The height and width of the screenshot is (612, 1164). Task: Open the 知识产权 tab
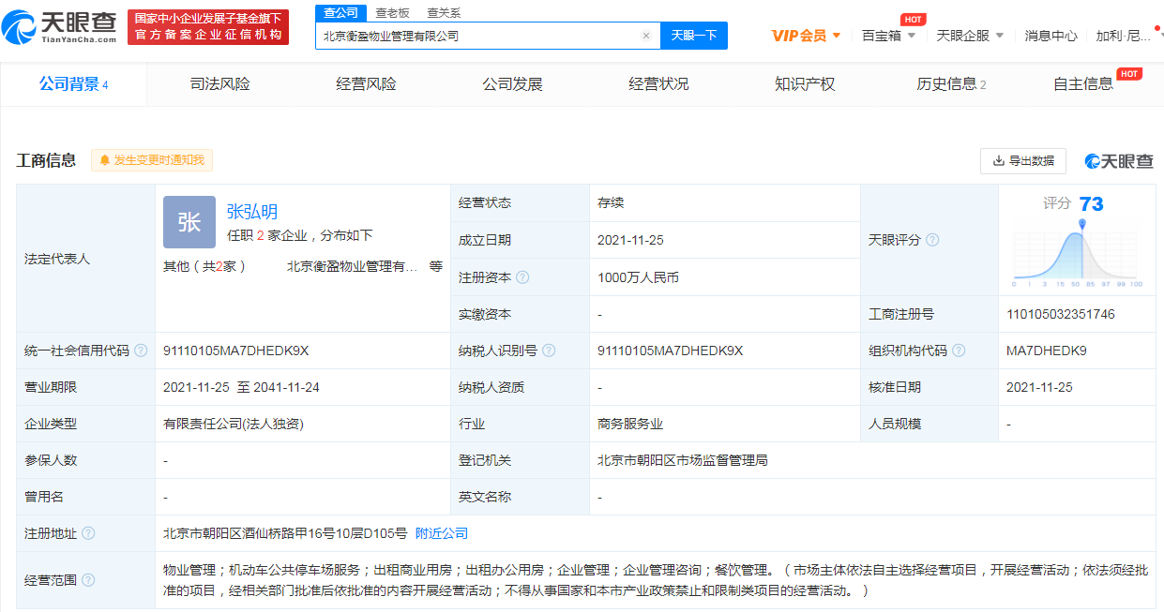coord(804,84)
